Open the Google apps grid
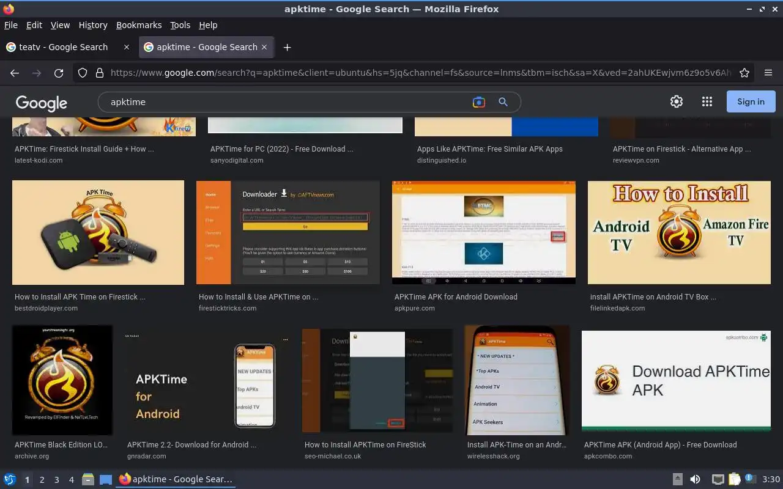The height and width of the screenshot is (489, 783). (x=707, y=101)
